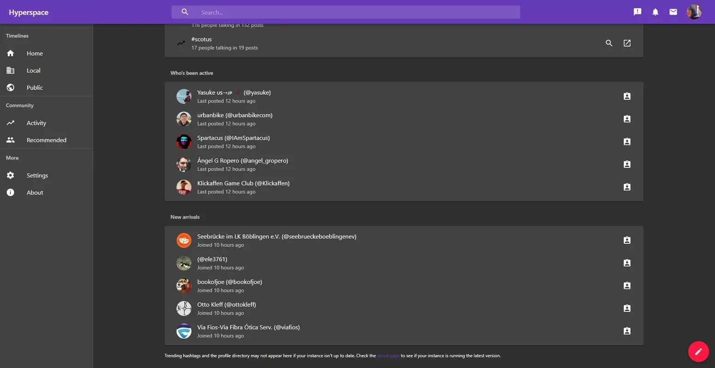715x368 pixels.
Task: Select the urbanbike (@urbanbikecom) name text
Action: click(235, 115)
